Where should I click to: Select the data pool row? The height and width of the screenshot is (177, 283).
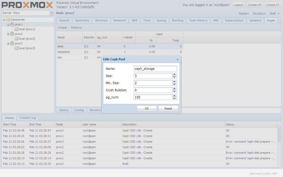[x=119, y=46]
